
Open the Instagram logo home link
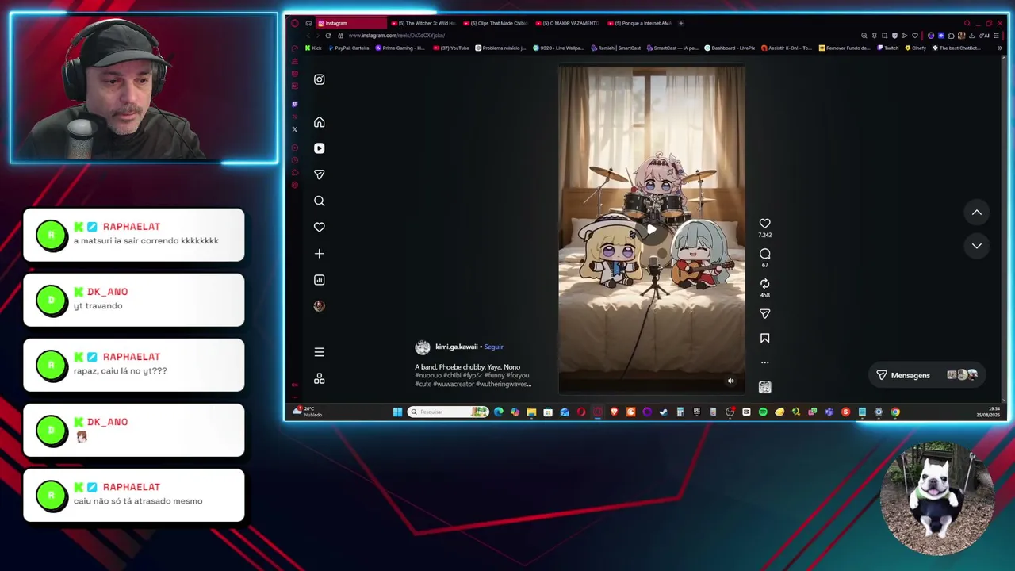point(319,79)
